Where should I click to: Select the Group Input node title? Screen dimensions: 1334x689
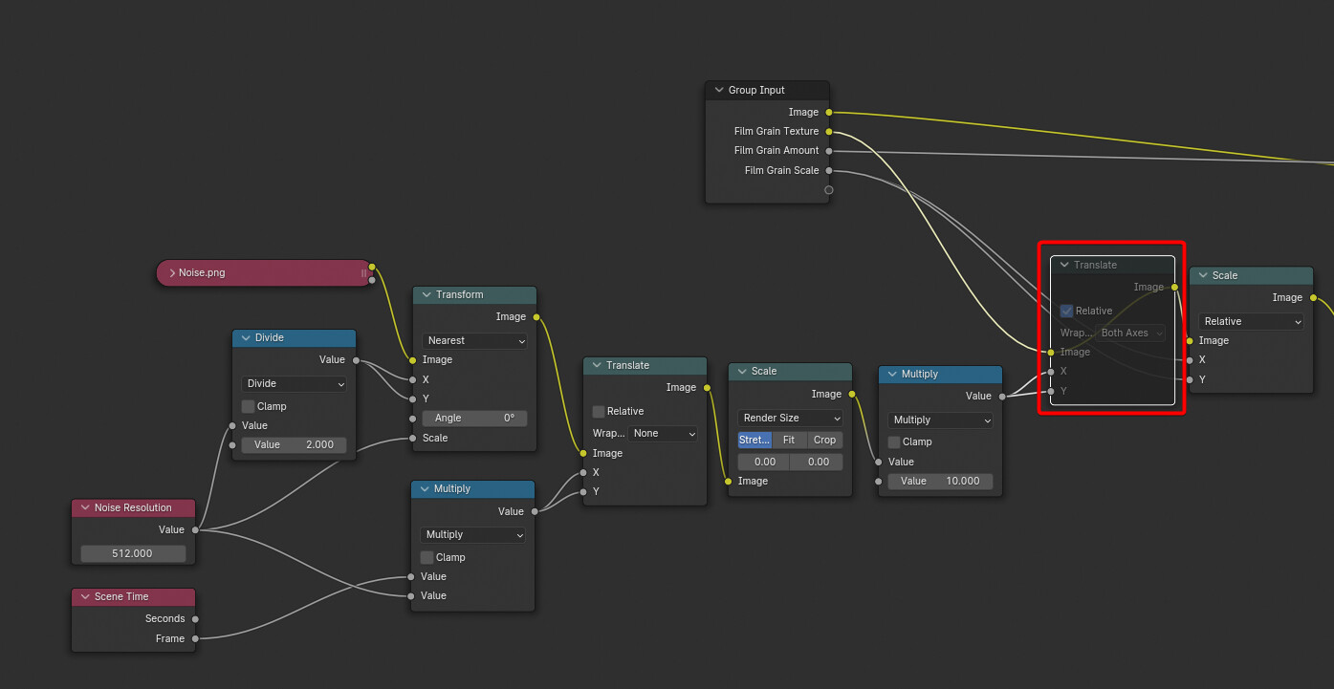[756, 90]
